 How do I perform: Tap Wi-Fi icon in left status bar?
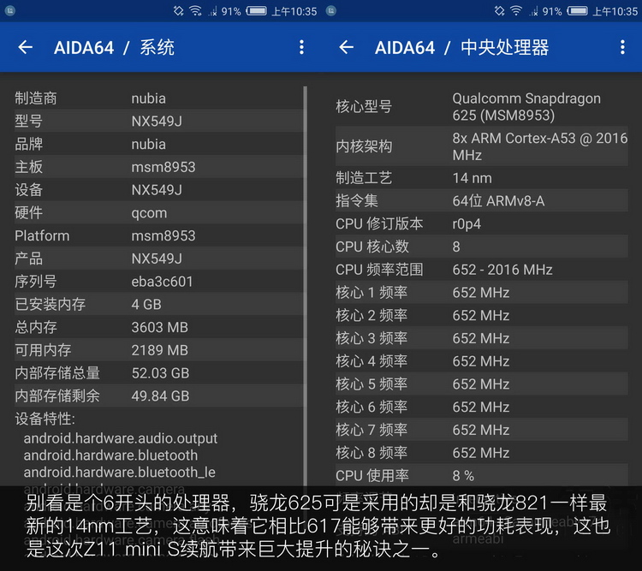tap(195, 10)
